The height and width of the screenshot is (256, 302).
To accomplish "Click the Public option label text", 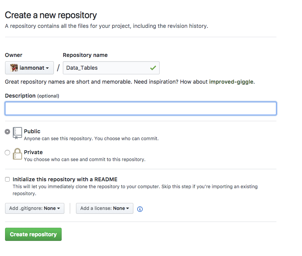I will [x=32, y=131].
